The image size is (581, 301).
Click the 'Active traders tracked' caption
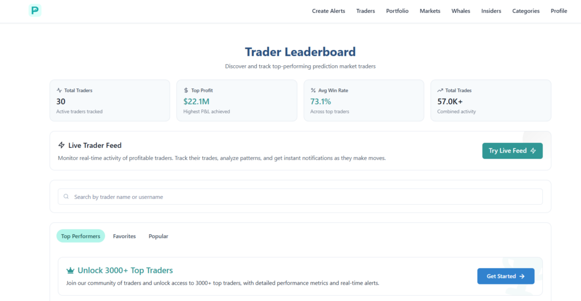pyautogui.click(x=79, y=112)
